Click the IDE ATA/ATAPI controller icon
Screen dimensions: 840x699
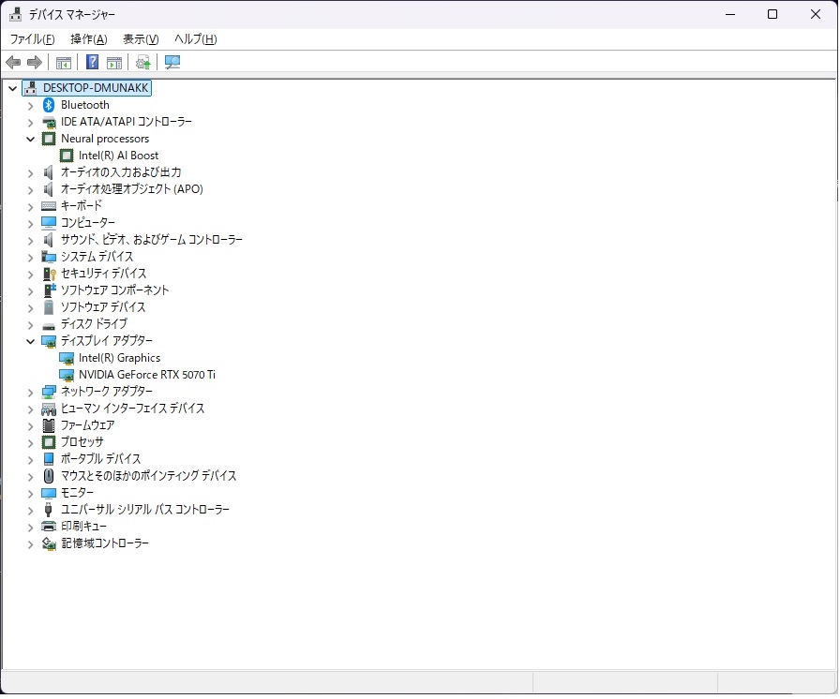click(49, 122)
